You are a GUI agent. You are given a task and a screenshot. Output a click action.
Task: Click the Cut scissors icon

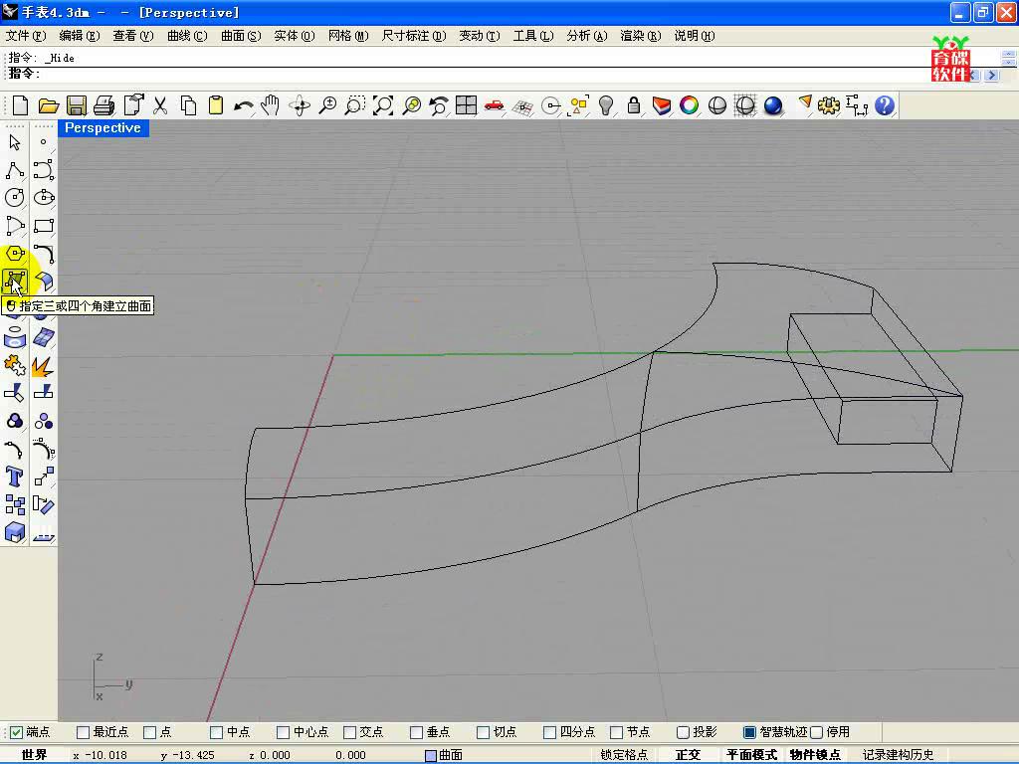point(160,105)
